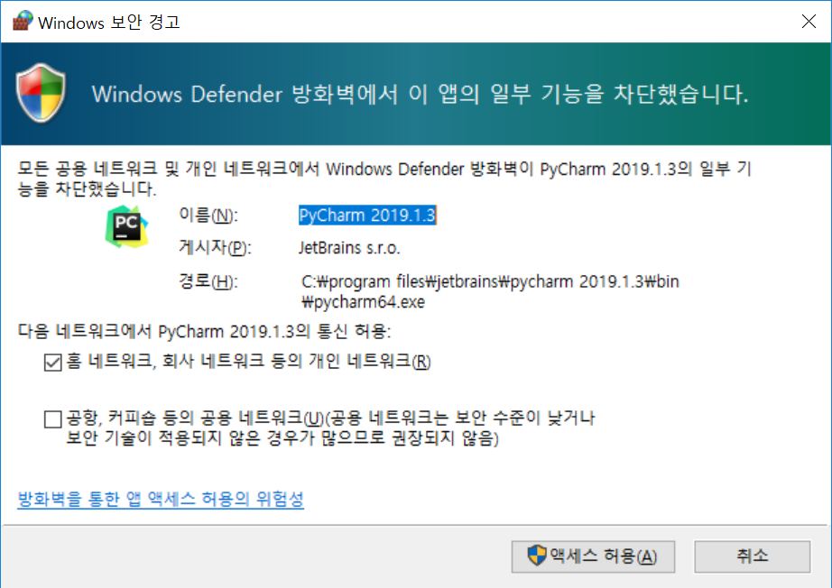832x588 pixels.
Task: Click the 이름(N): label
Action: [x=208, y=216]
